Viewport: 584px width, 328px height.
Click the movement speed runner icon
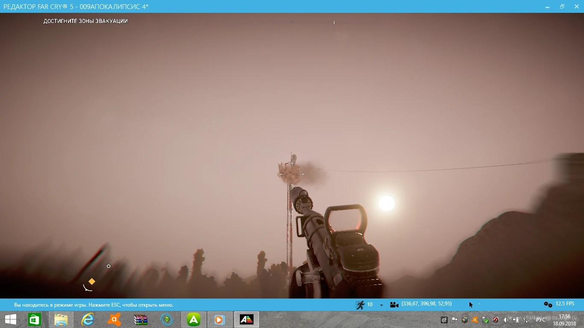point(360,304)
